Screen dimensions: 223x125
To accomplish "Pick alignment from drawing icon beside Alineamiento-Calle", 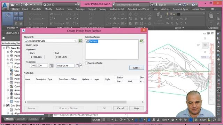I will coord(80,41).
